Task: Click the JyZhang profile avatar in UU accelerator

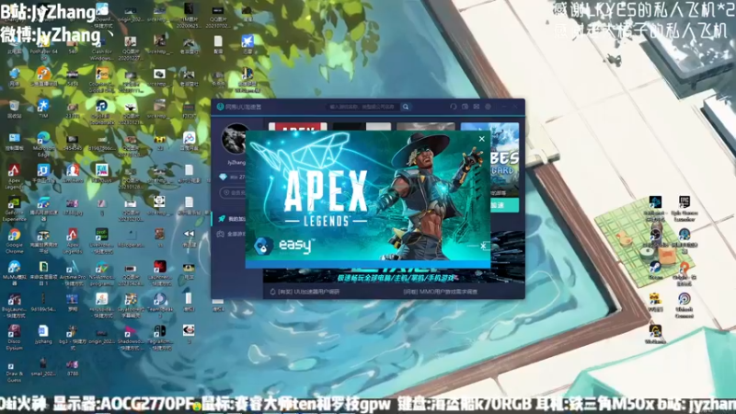Action: click(x=235, y=139)
